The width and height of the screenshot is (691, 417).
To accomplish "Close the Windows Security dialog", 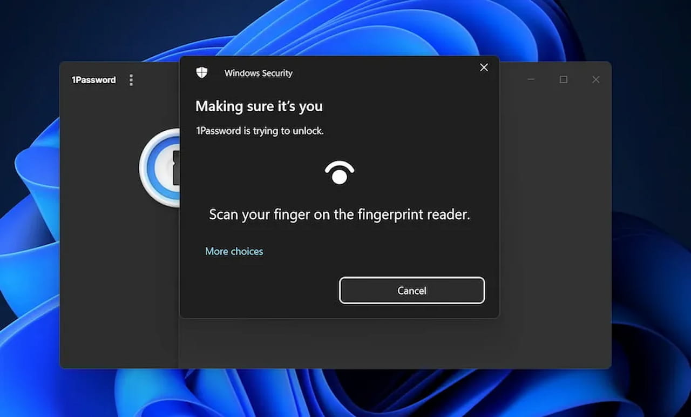I will click(x=484, y=68).
